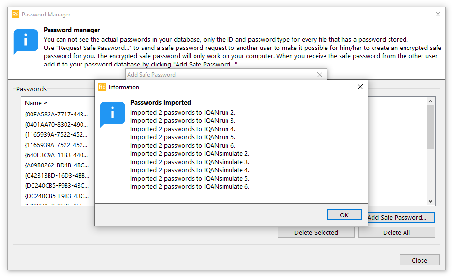Close the Password Manager window with X
The image size is (454, 280).
[x=438, y=14]
